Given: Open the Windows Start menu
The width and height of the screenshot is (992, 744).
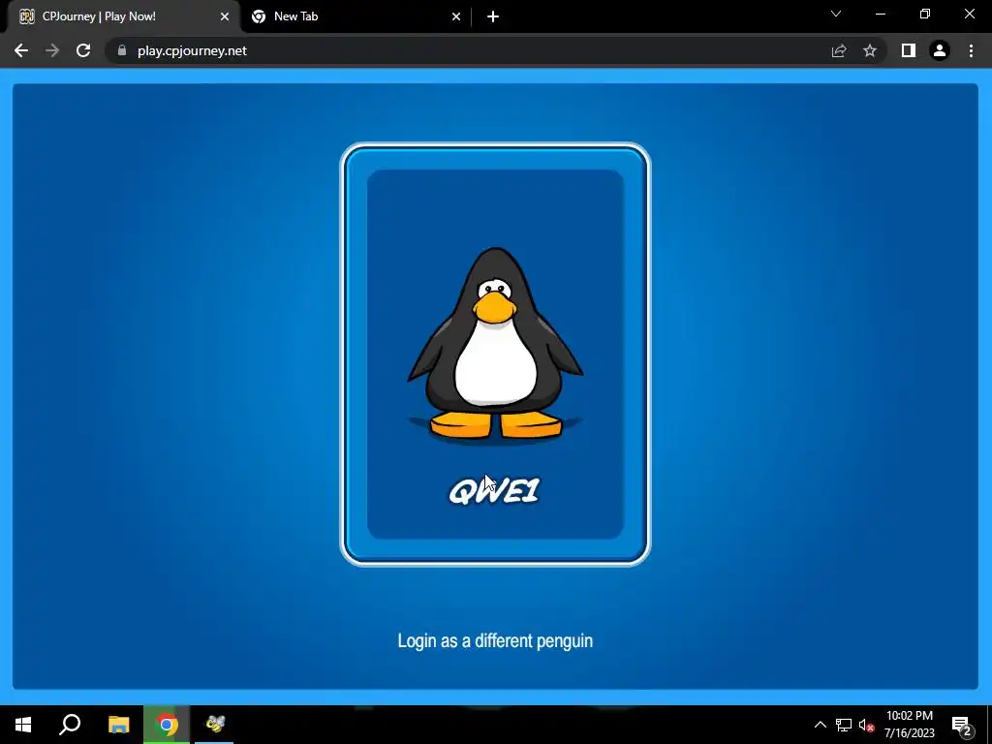Looking at the screenshot, I should (23, 725).
